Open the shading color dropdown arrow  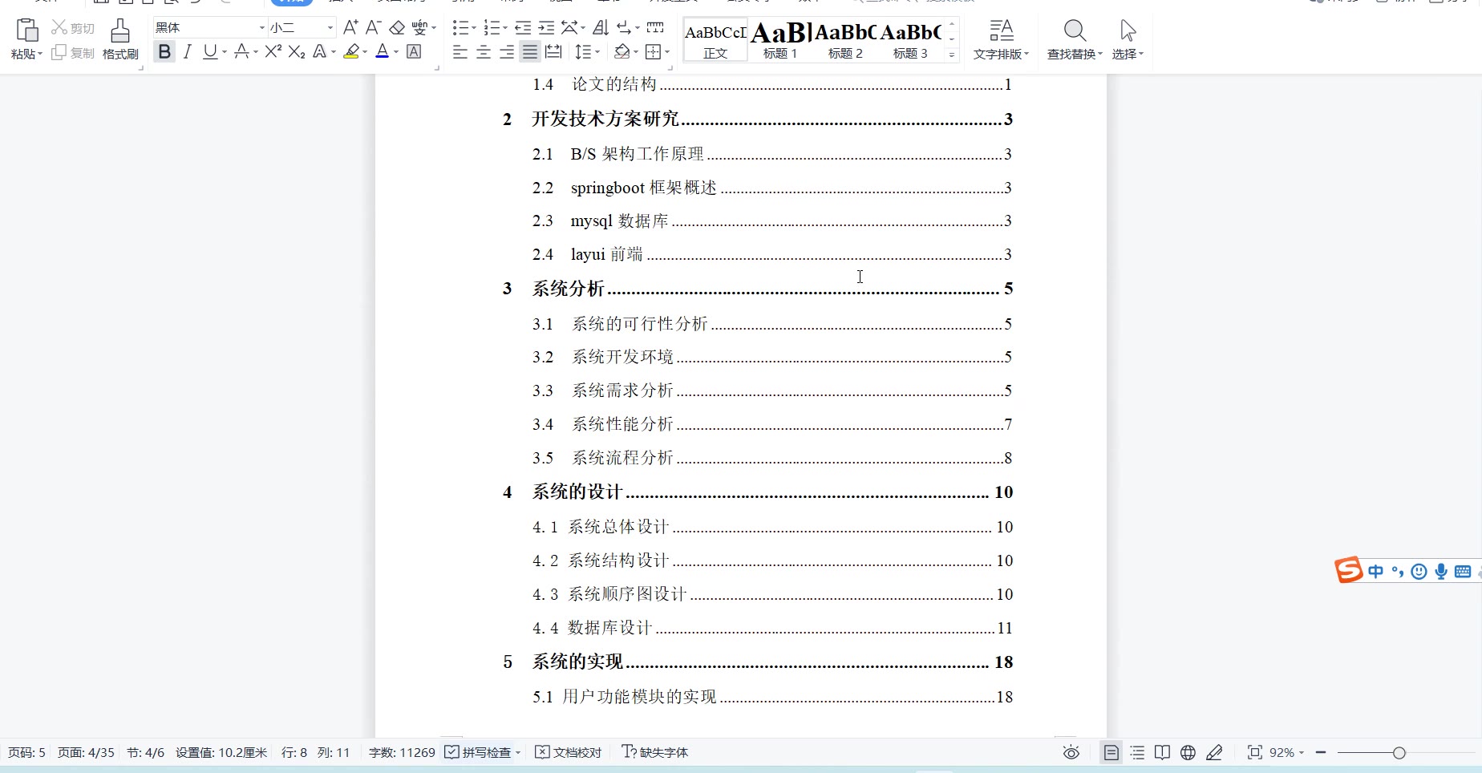tap(636, 52)
